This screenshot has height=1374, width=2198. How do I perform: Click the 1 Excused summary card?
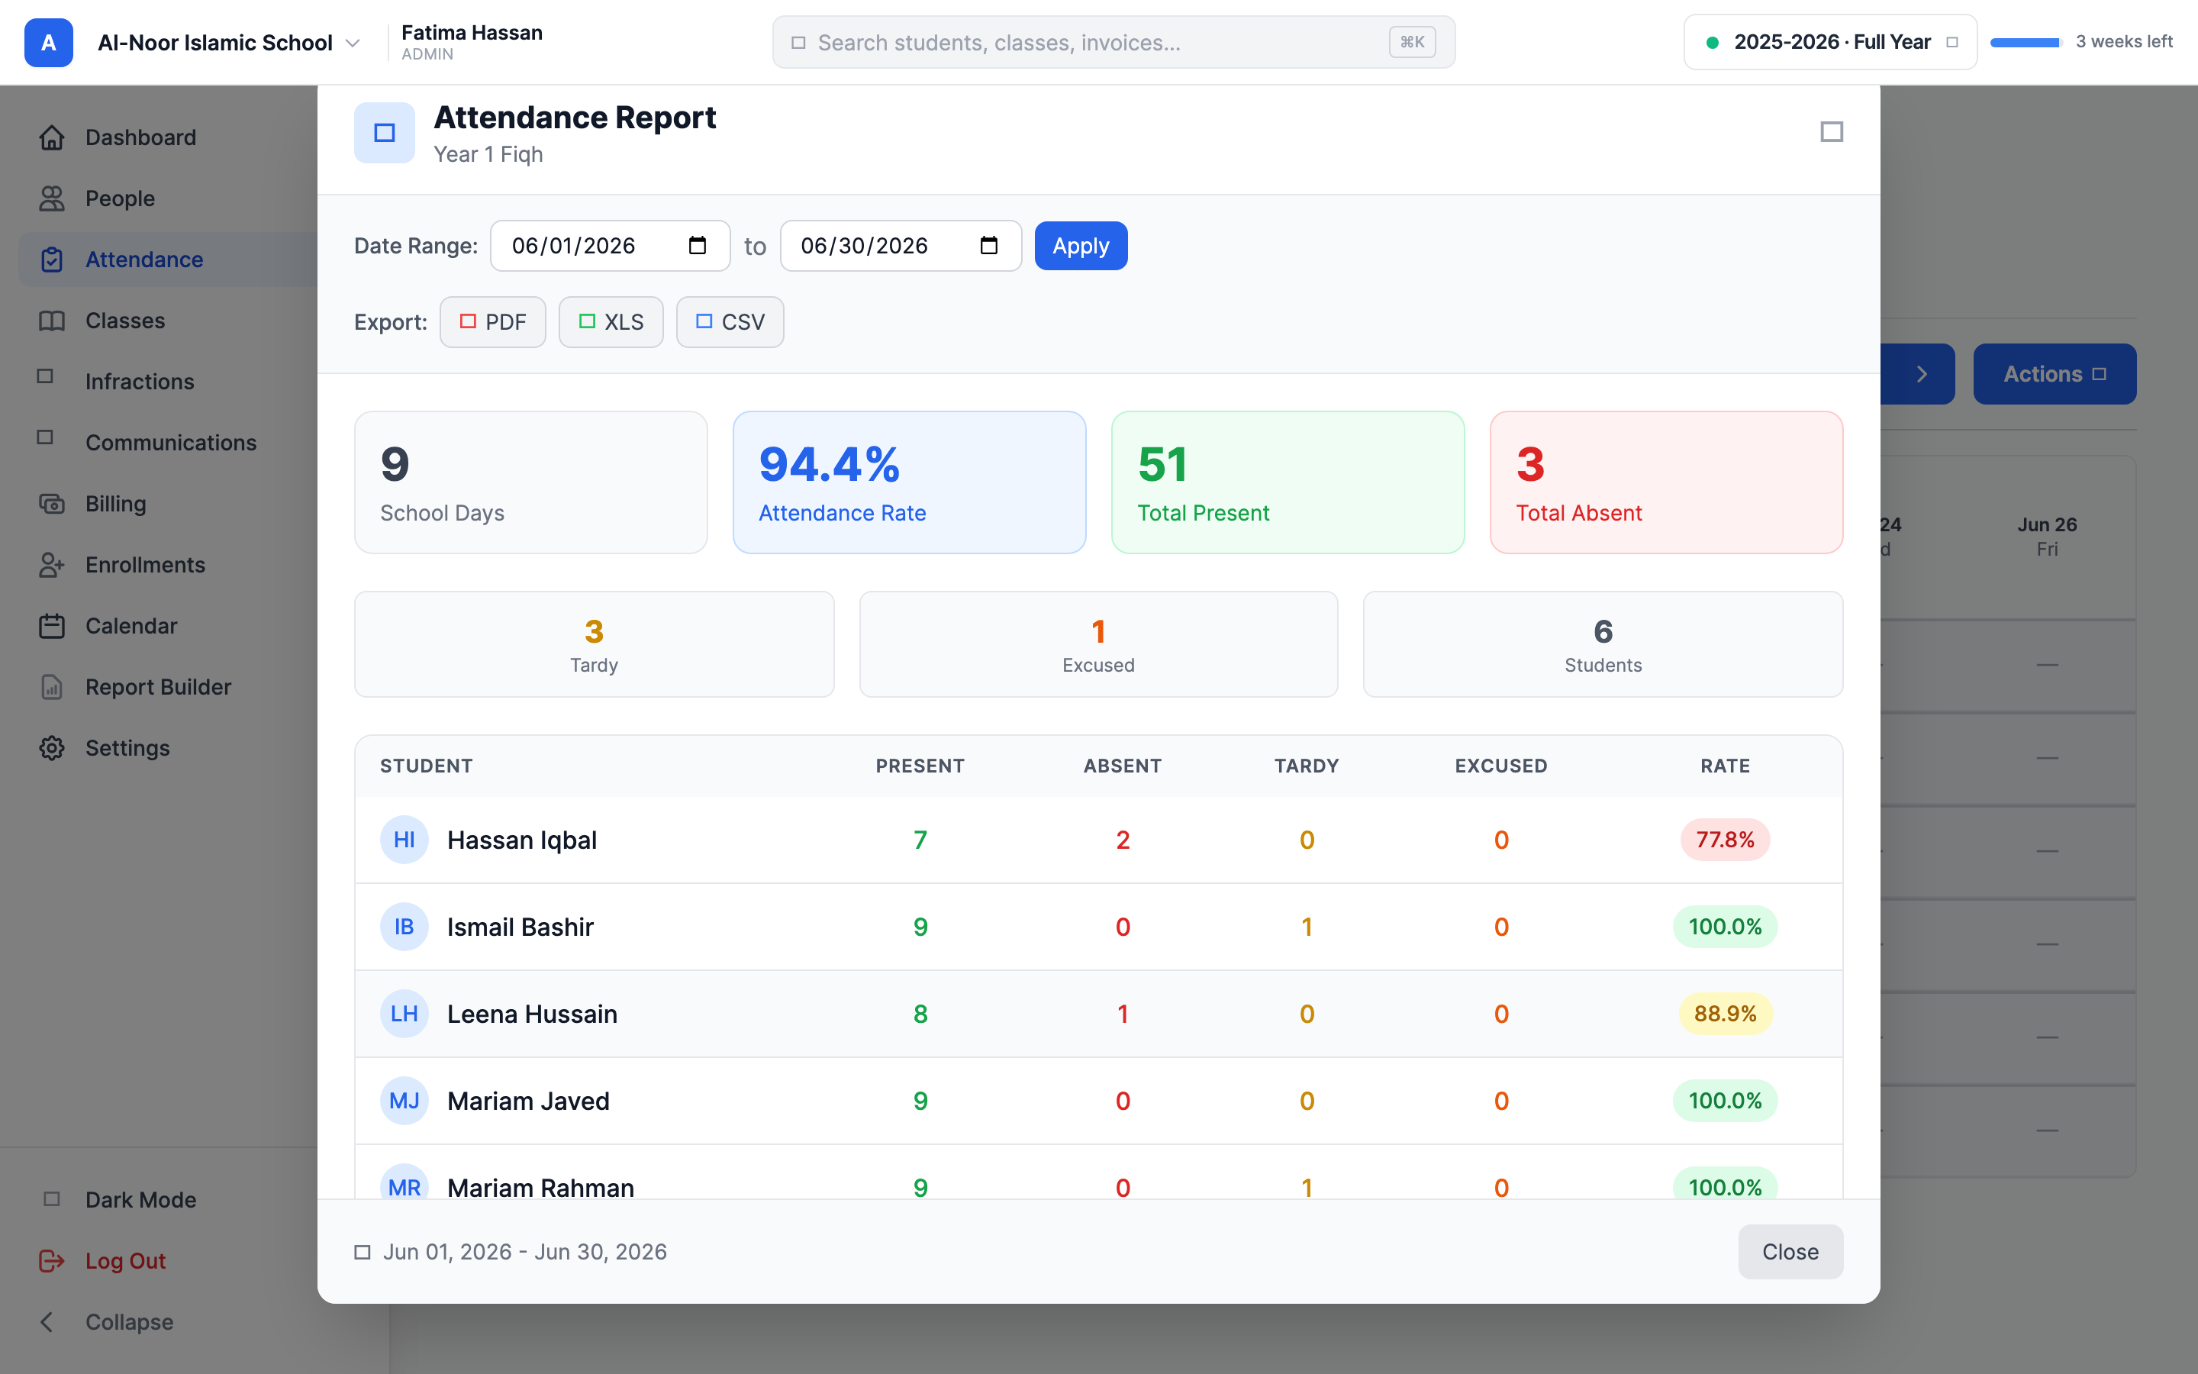(x=1098, y=644)
